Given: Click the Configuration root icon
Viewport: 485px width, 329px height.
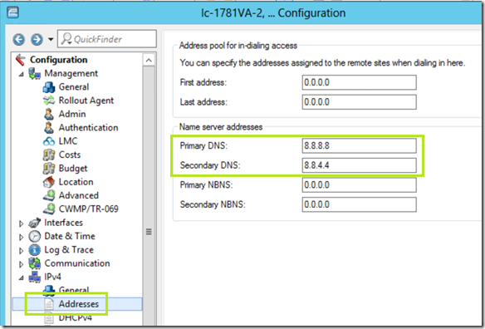Looking at the screenshot, I should tap(21, 60).
